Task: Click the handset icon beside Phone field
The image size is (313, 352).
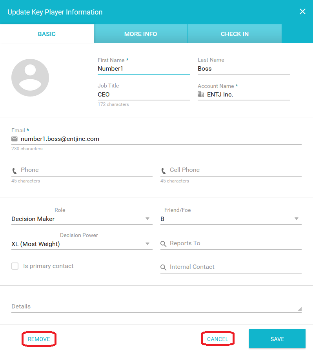Action: (15, 171)
